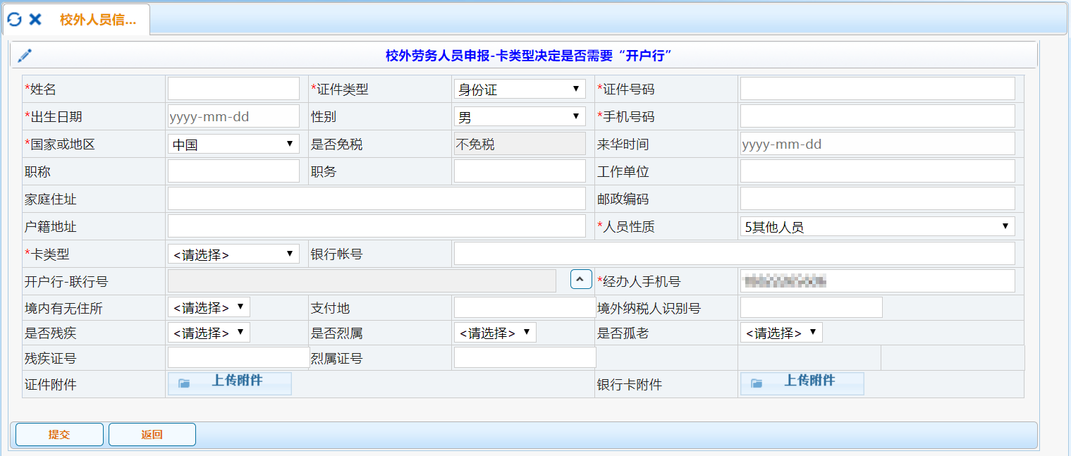Click the 返回 button
Screen dimensions: 1071x456
(x=152, y=435)
